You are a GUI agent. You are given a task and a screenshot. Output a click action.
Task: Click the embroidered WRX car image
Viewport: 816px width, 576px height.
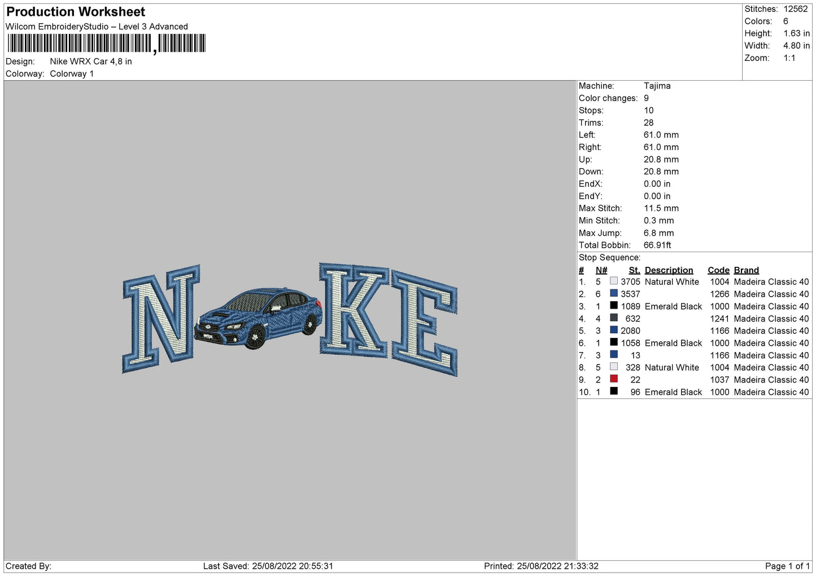[258, 318]
